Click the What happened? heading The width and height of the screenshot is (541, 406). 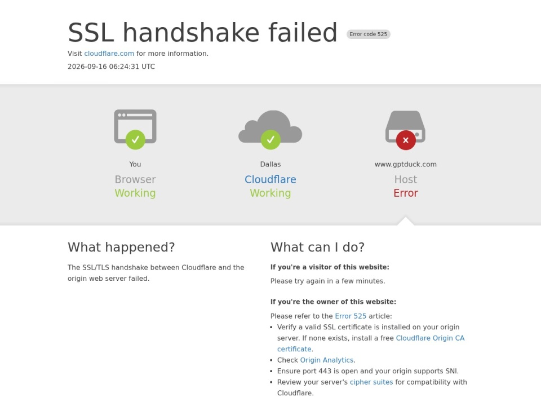pos(122,247)
